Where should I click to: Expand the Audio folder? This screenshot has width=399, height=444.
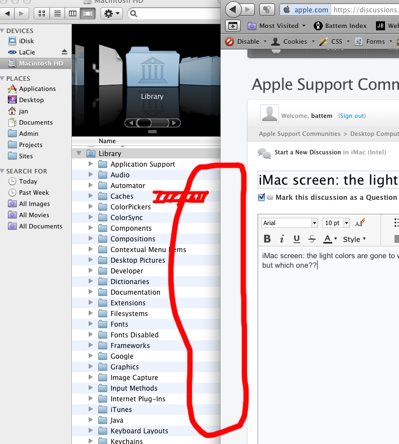(90, 175)
